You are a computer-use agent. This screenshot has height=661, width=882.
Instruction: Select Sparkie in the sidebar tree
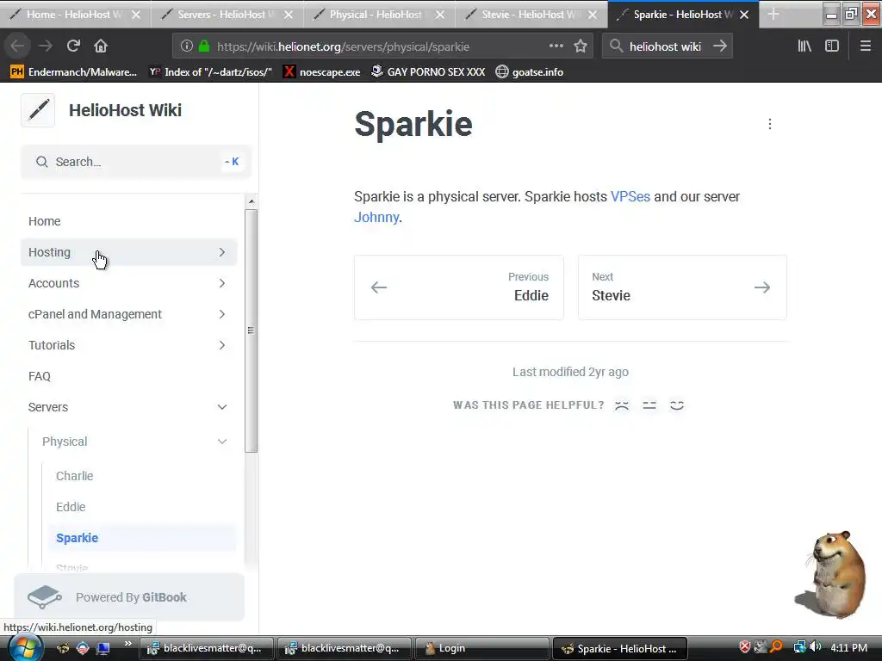coord(142,538)
